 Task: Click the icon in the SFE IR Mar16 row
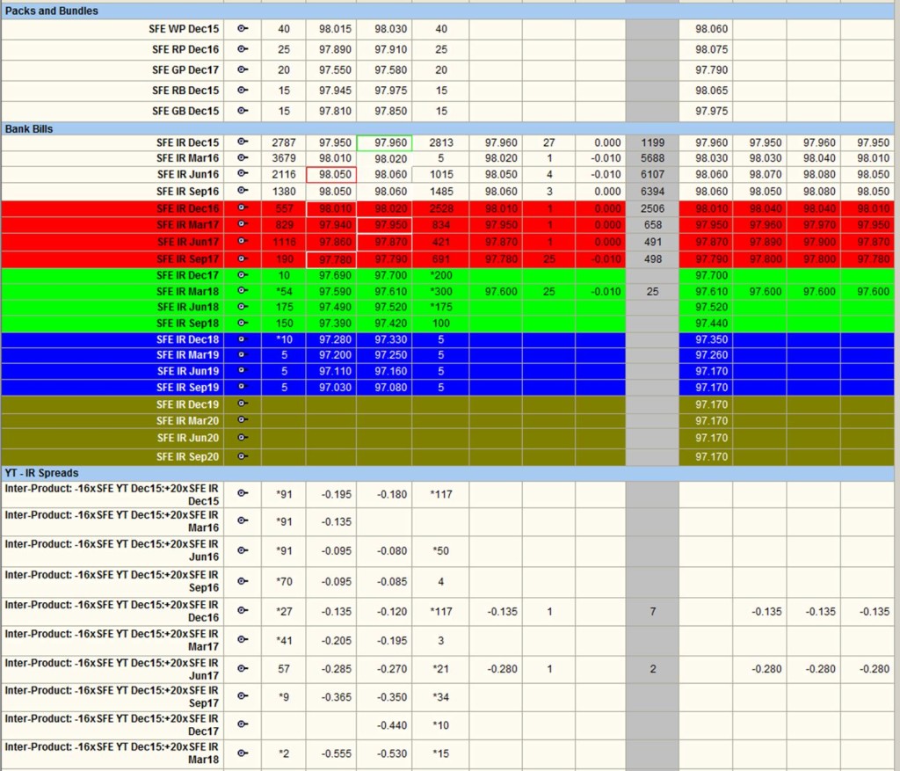tap(243, 158)
